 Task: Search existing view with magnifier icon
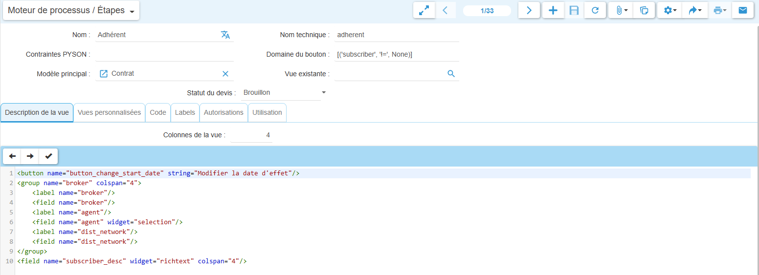451,74
